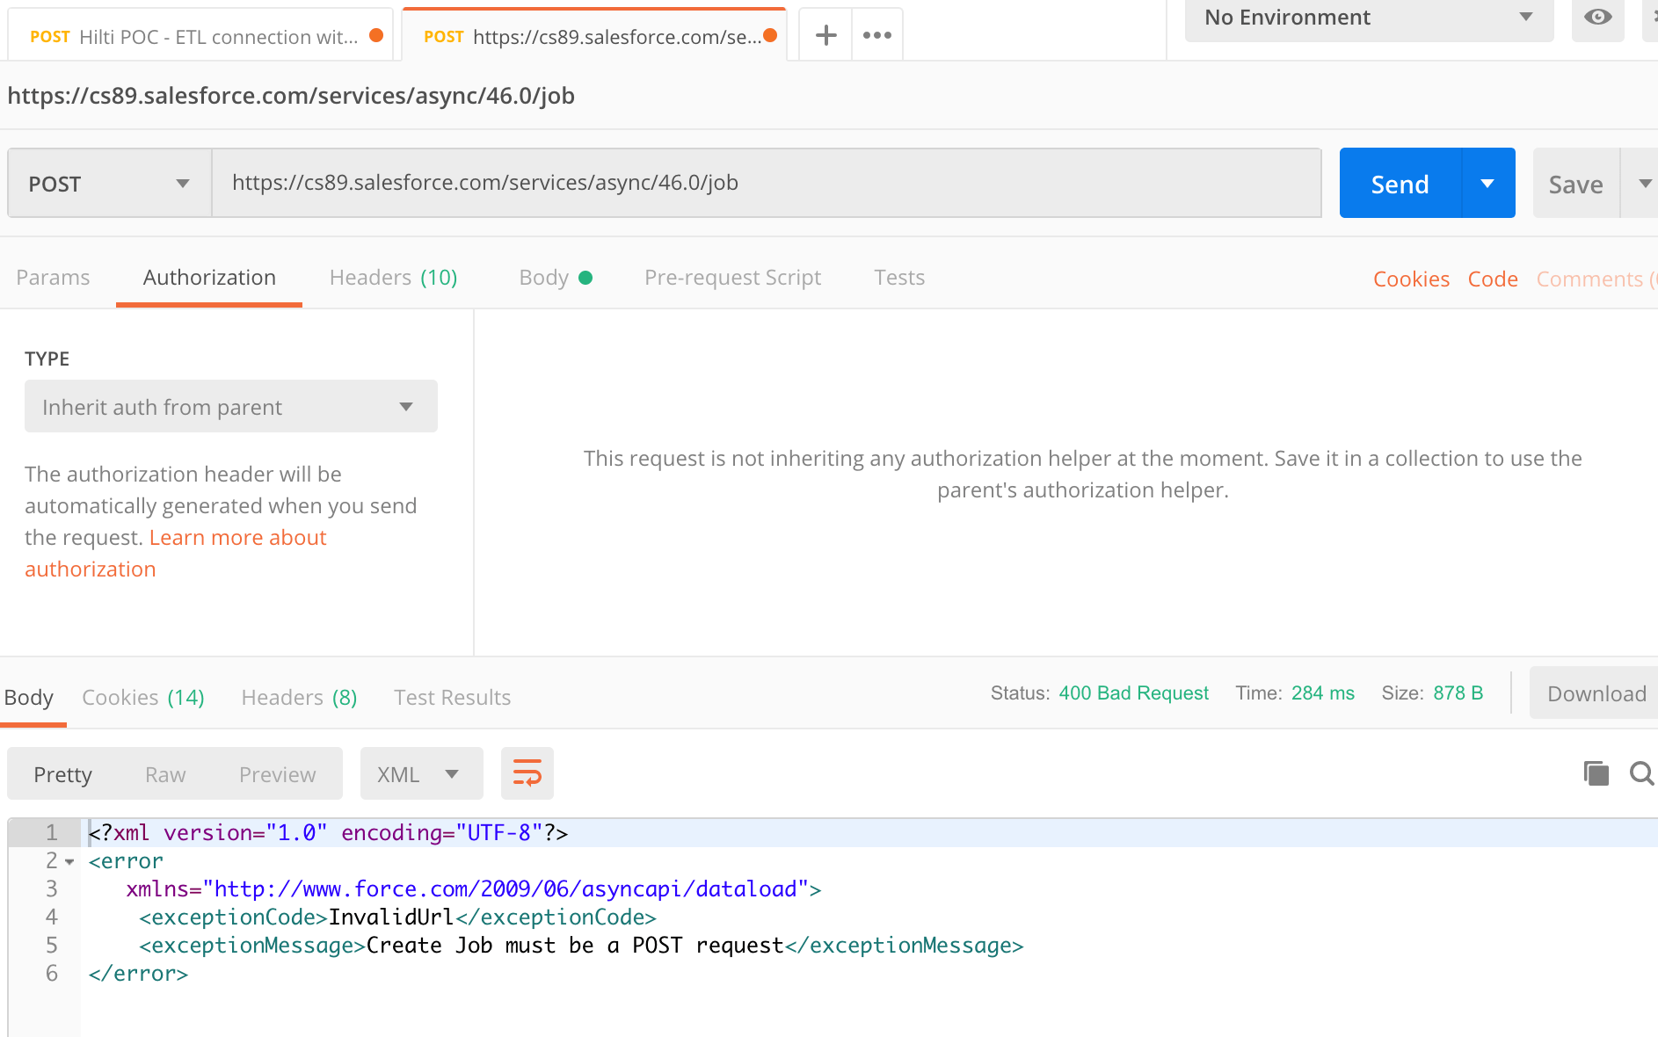
Task: Open the Comments link
Action: tap(1596, 279)
